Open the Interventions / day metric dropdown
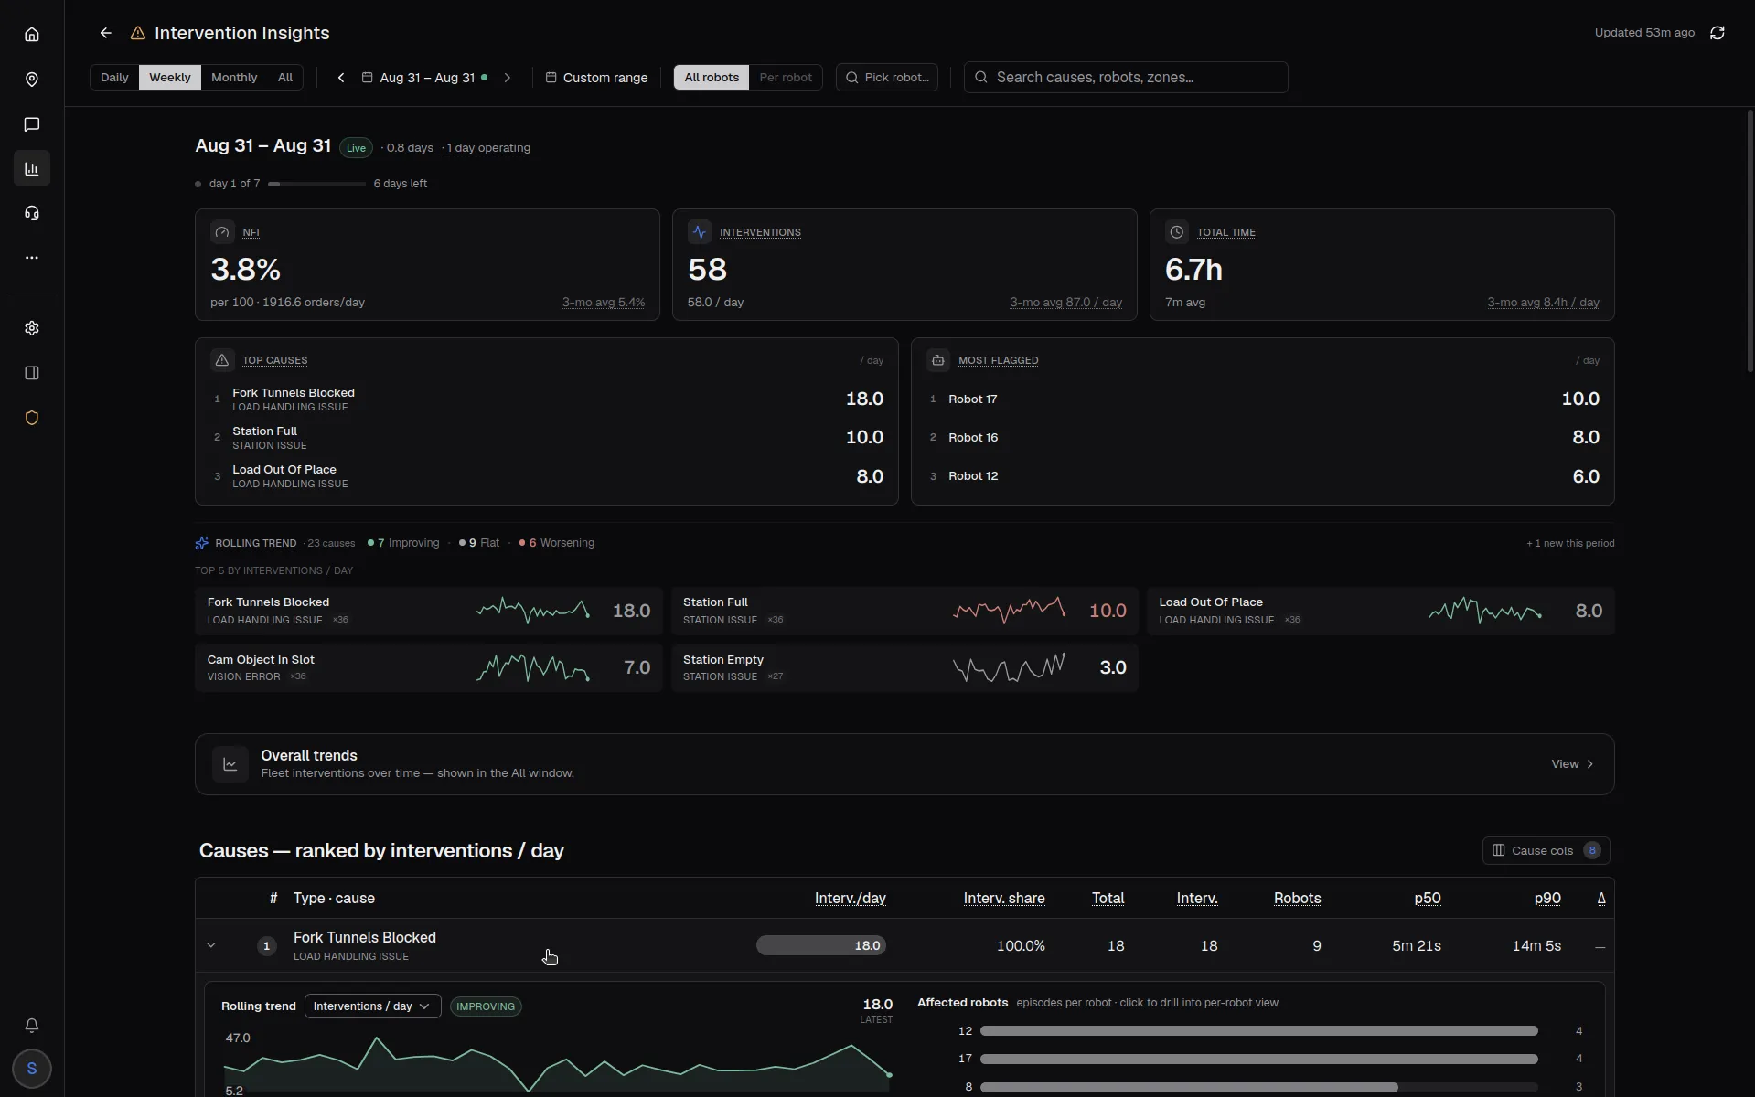The image size is (1755, 1097). pos(372,1006)
